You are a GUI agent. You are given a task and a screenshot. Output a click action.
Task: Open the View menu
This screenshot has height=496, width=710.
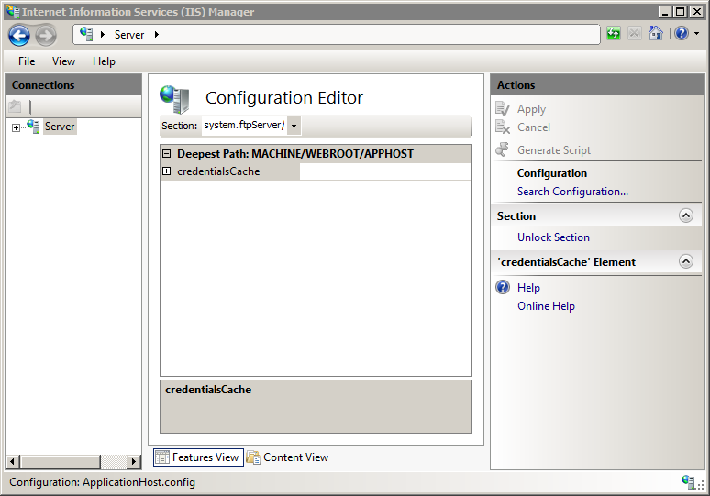[63, 61]
